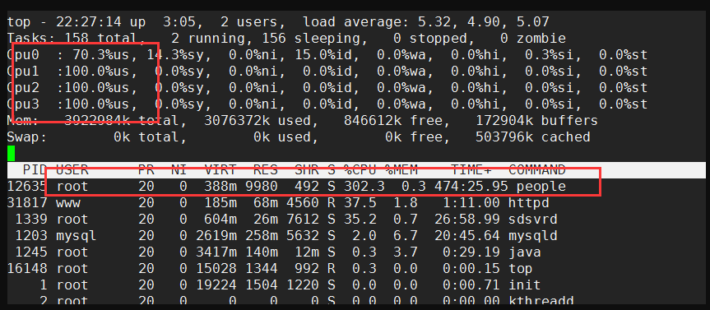Click the COMMAND column header
This screenshot has width=710, height=310.
[x=537, y=170]
